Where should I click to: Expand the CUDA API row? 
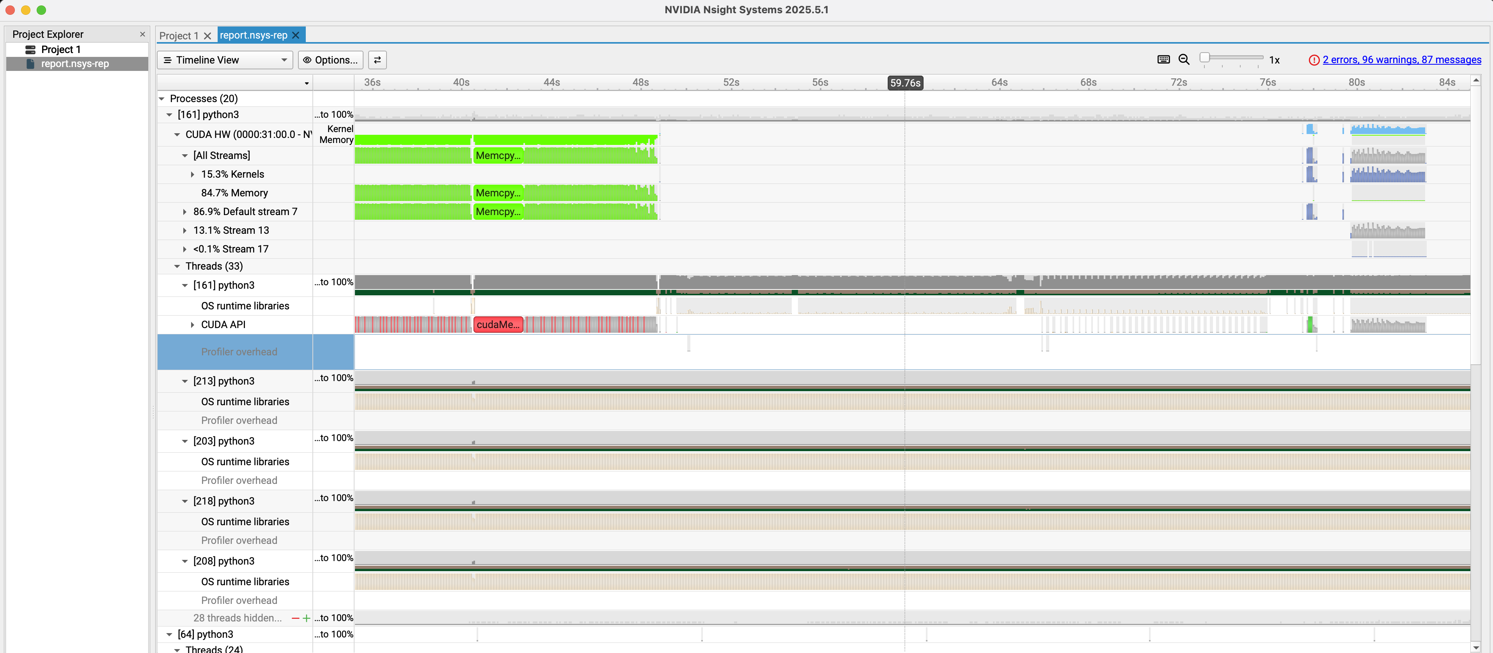(192, 325)
